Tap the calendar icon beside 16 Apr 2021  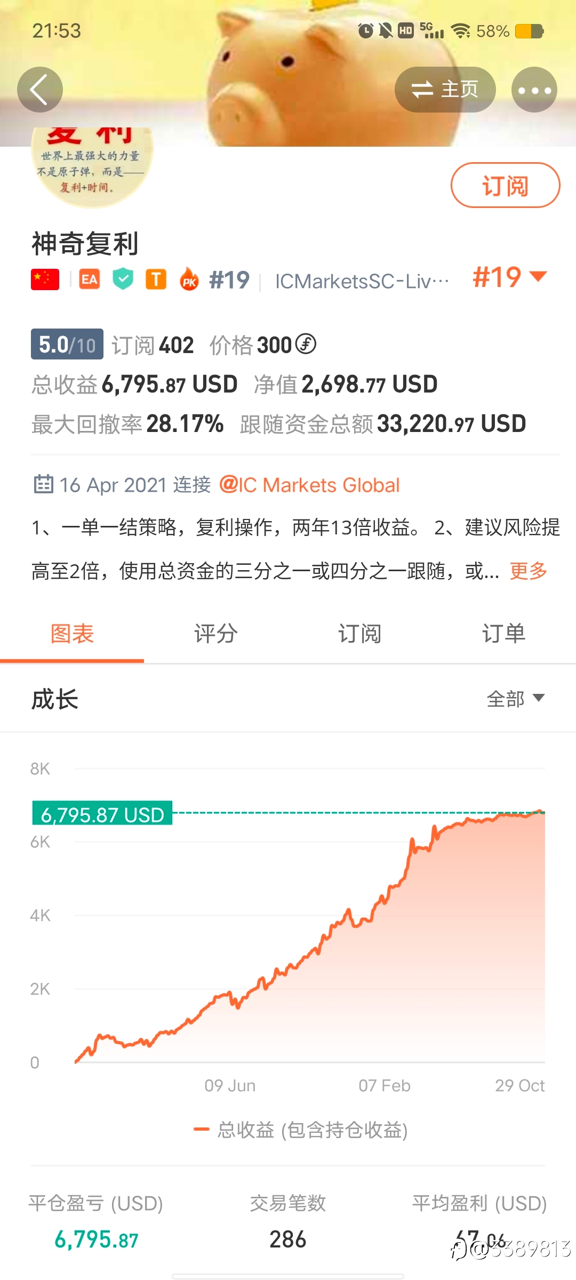(43, 484)
